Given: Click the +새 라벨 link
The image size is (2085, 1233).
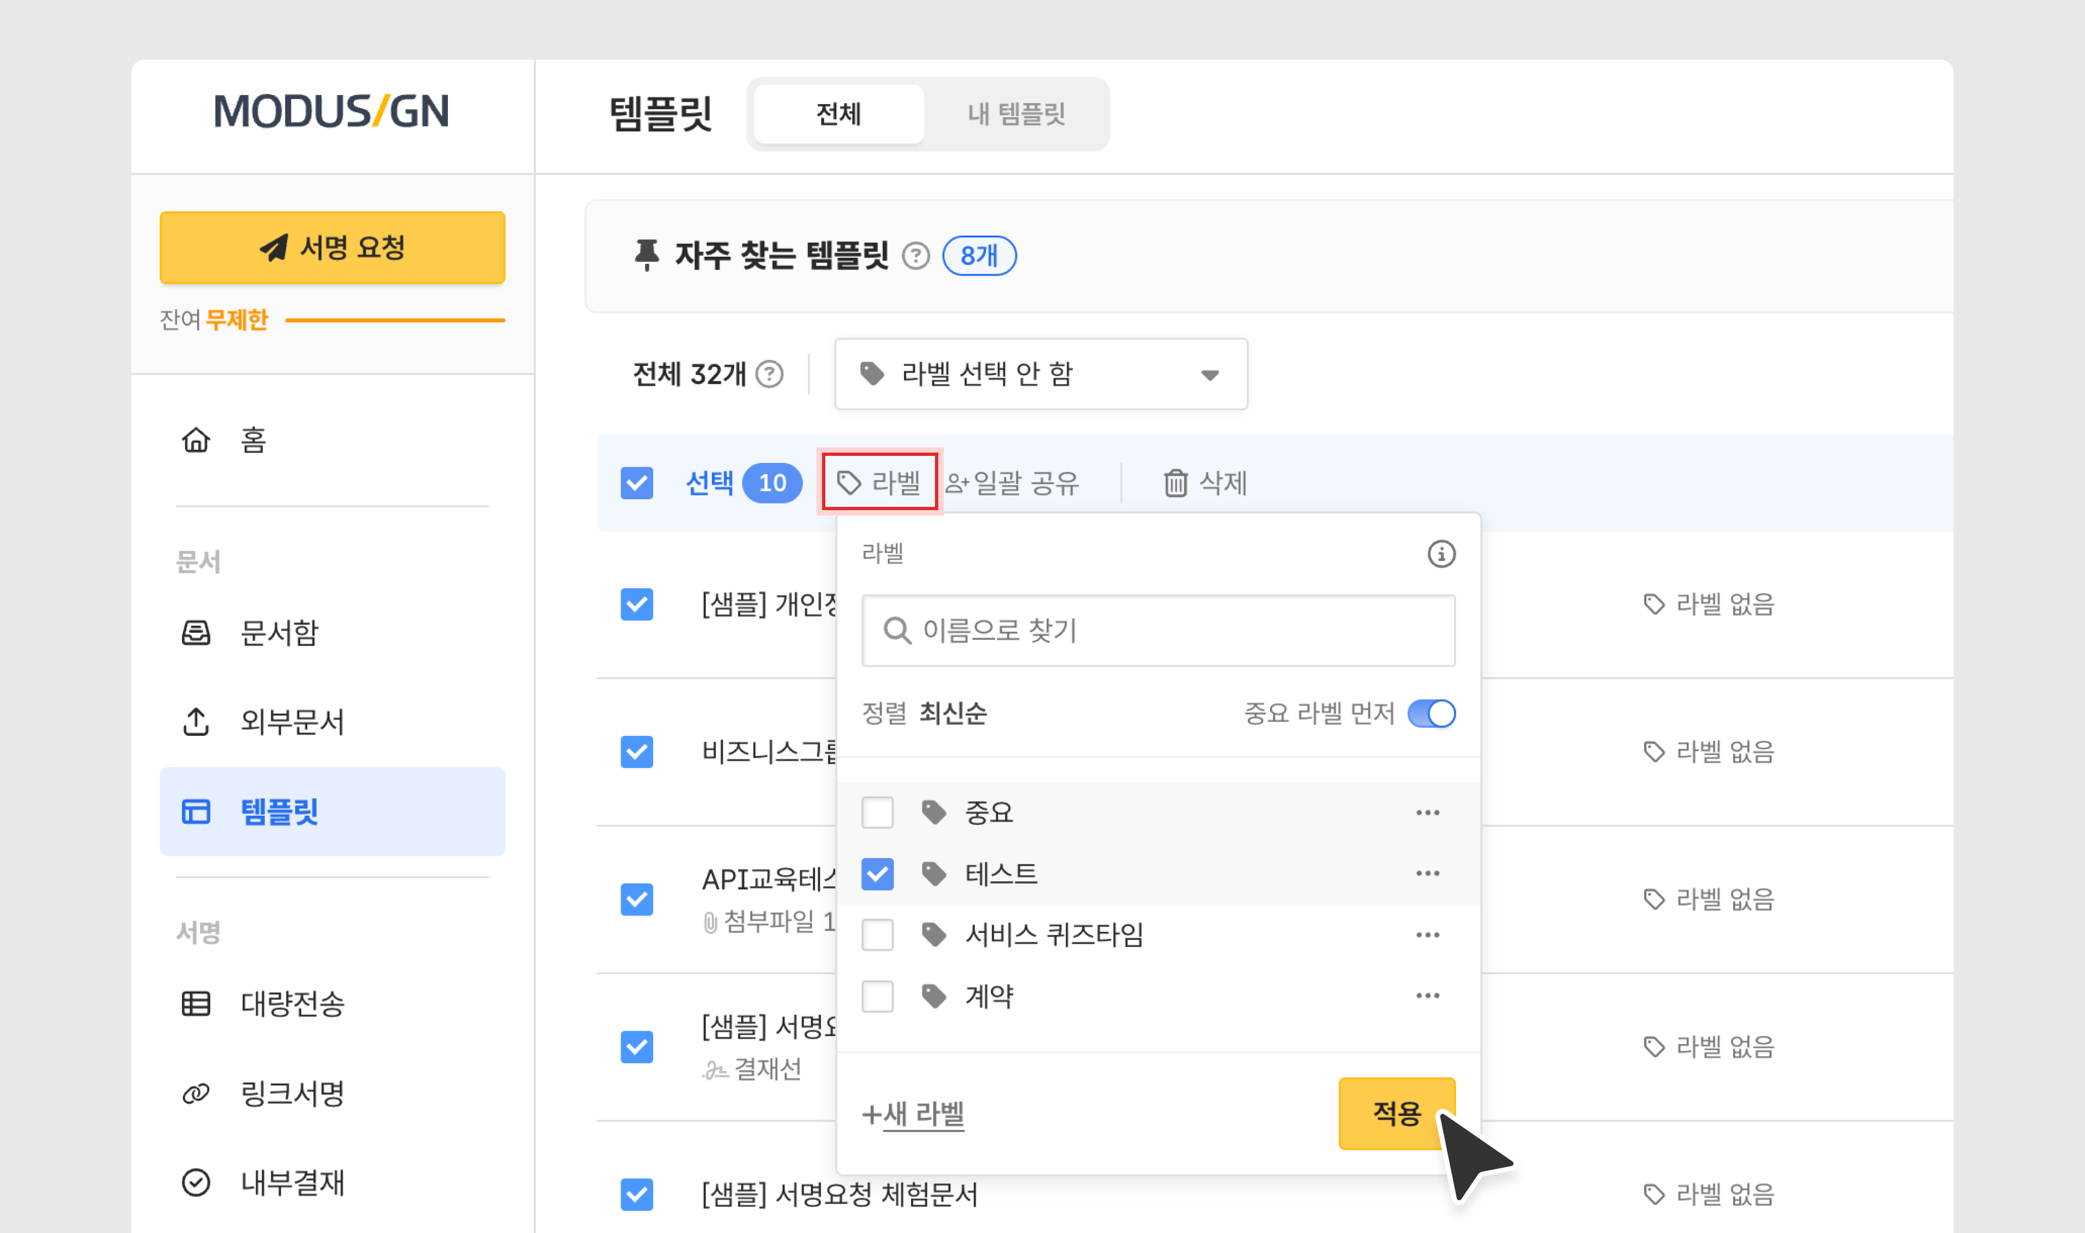Looking at the screenshot, I should [x=913, y=1113].
